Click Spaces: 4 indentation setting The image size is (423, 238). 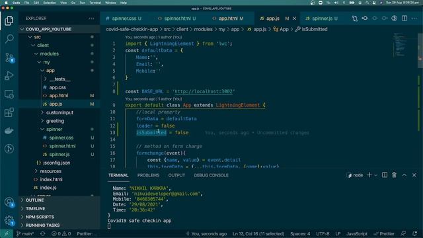(300, 233)
